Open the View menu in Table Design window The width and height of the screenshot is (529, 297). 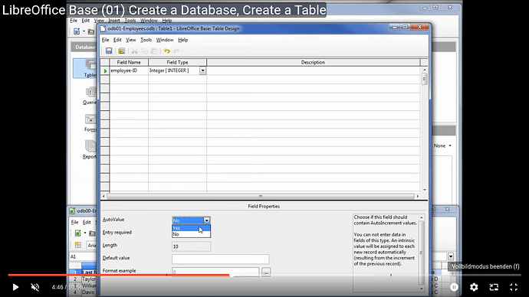click(131, 40)
